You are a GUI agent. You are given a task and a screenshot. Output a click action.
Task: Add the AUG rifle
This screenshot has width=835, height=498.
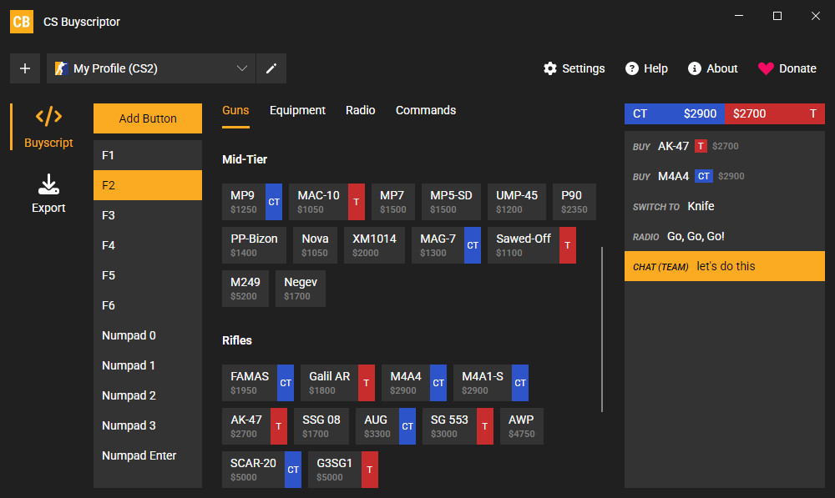point(386,426)
